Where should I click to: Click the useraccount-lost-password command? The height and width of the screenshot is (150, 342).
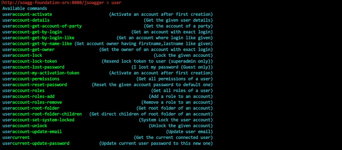[33, 67]
